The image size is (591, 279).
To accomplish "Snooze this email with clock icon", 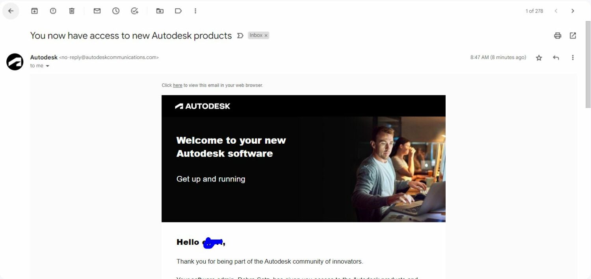I will tap(116, 11).
